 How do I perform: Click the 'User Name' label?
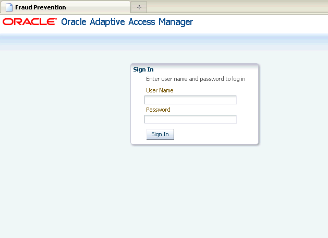point(160,90)
